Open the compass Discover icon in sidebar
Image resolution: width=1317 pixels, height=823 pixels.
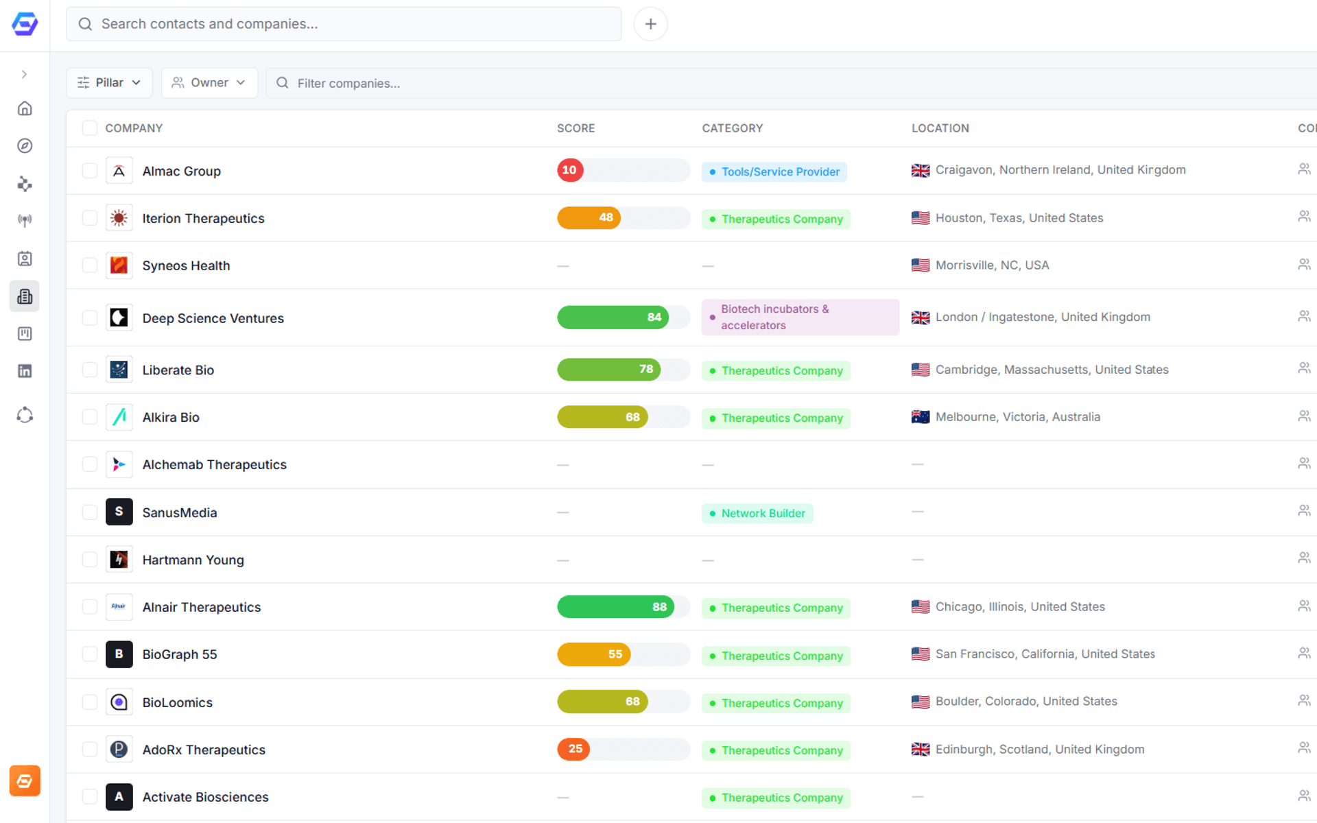click(x=25, y=145)
